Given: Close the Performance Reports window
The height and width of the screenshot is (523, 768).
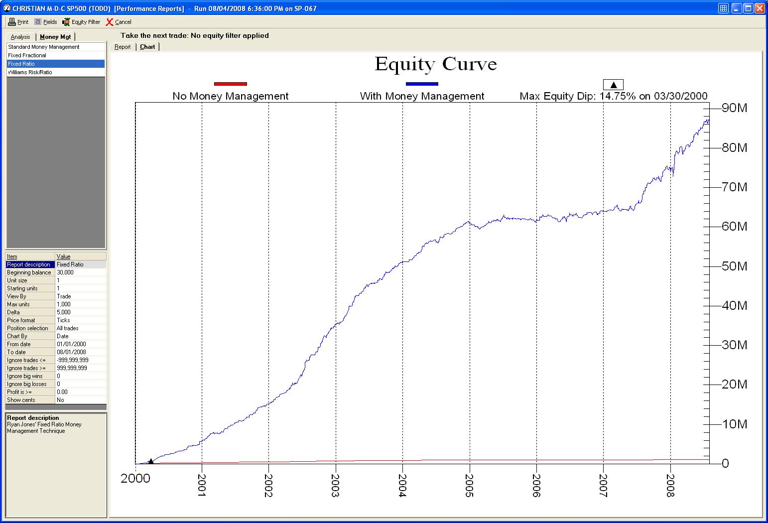Looking at the screenshot, I should (760, 8).
